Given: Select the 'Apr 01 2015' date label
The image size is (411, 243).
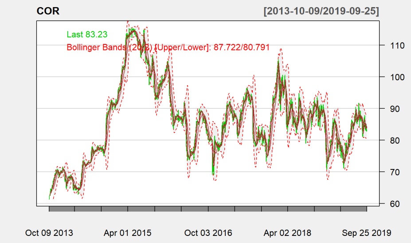Looking at the screenshot, I should point(128,233).
